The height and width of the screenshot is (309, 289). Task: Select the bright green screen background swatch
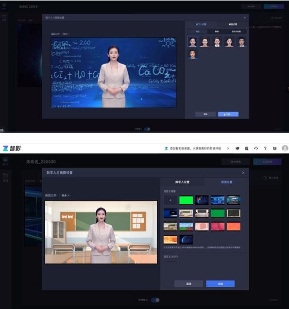coord(186,200)
